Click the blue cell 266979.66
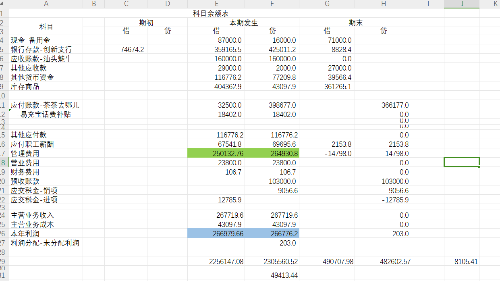The image size is (500, 281). (x=216, y=234)
